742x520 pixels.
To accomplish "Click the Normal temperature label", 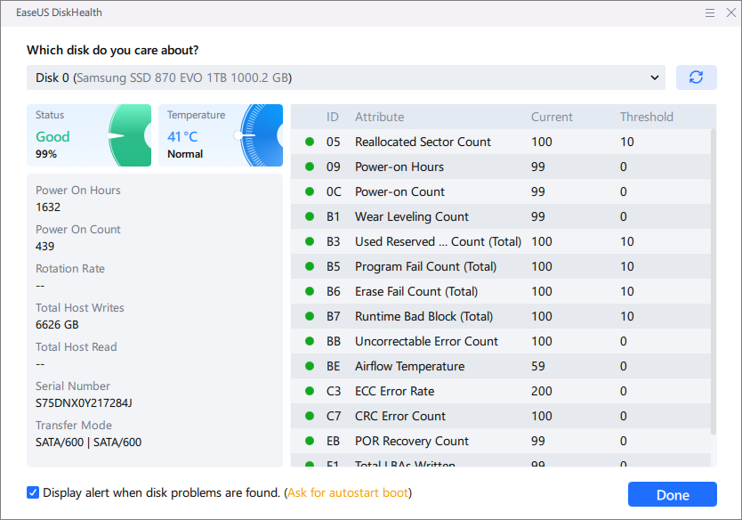I will click(x=185, y=154).
